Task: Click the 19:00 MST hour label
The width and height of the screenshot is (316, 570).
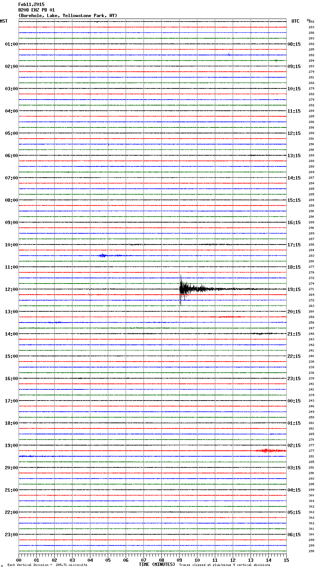Action: [x=12, y=446]
